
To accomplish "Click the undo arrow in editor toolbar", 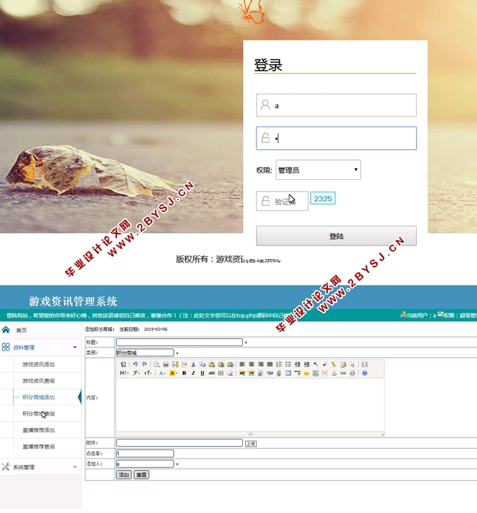I will coord(135,364).
